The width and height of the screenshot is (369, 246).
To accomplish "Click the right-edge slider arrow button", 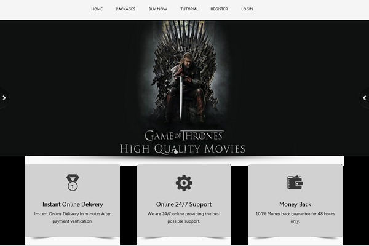I will pyautogui.click(x=365, y=98).
